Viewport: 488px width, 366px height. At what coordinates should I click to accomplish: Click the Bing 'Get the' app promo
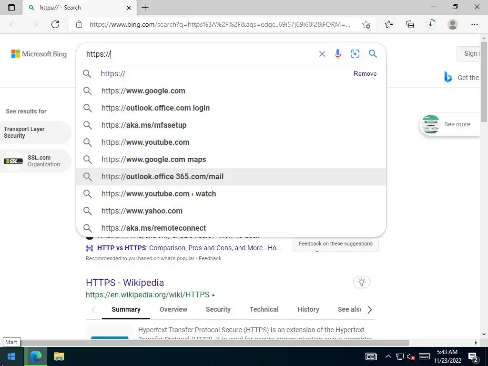[x=461, y=78]
